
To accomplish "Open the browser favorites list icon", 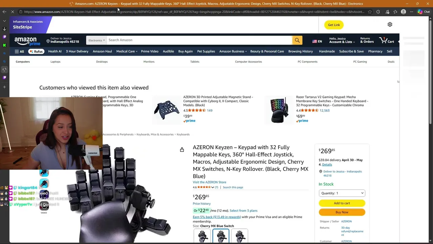I will [x=395, y=12].
